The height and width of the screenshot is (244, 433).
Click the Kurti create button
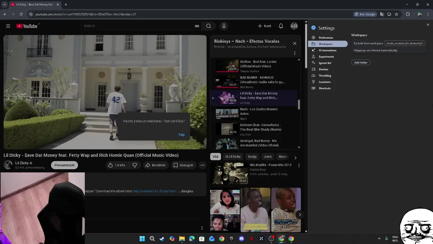pyautogui.click(x=265, y=26)
